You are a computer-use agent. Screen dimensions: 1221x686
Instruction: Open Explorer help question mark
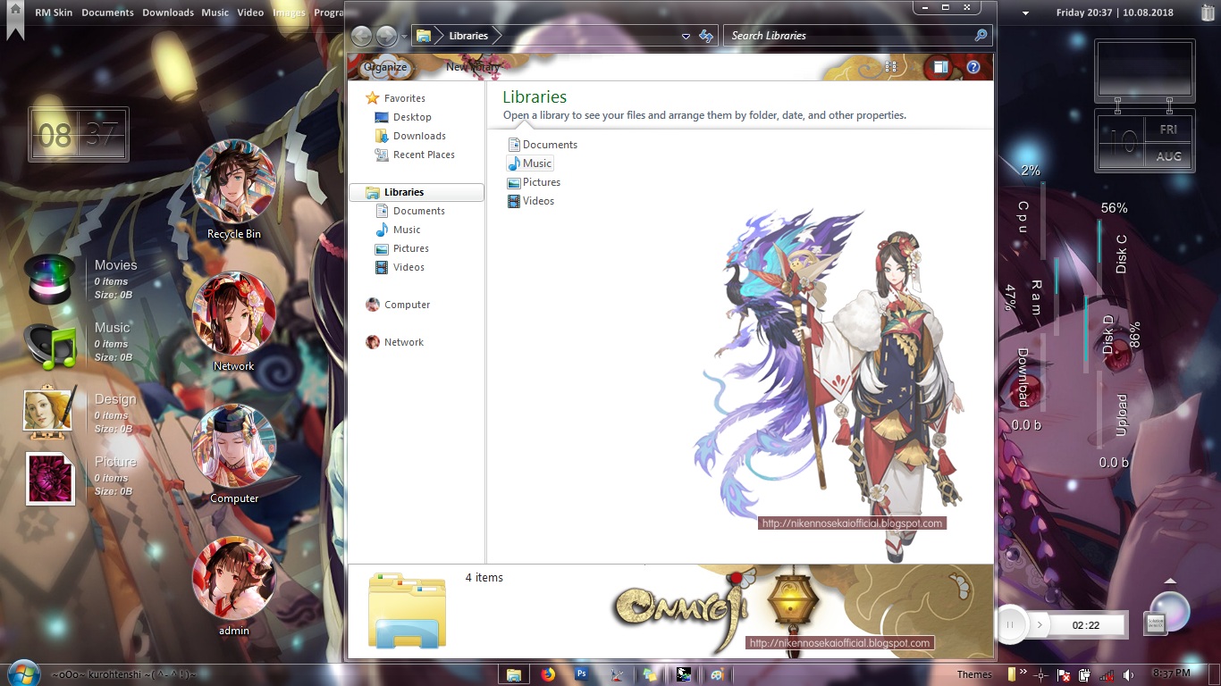973,67
